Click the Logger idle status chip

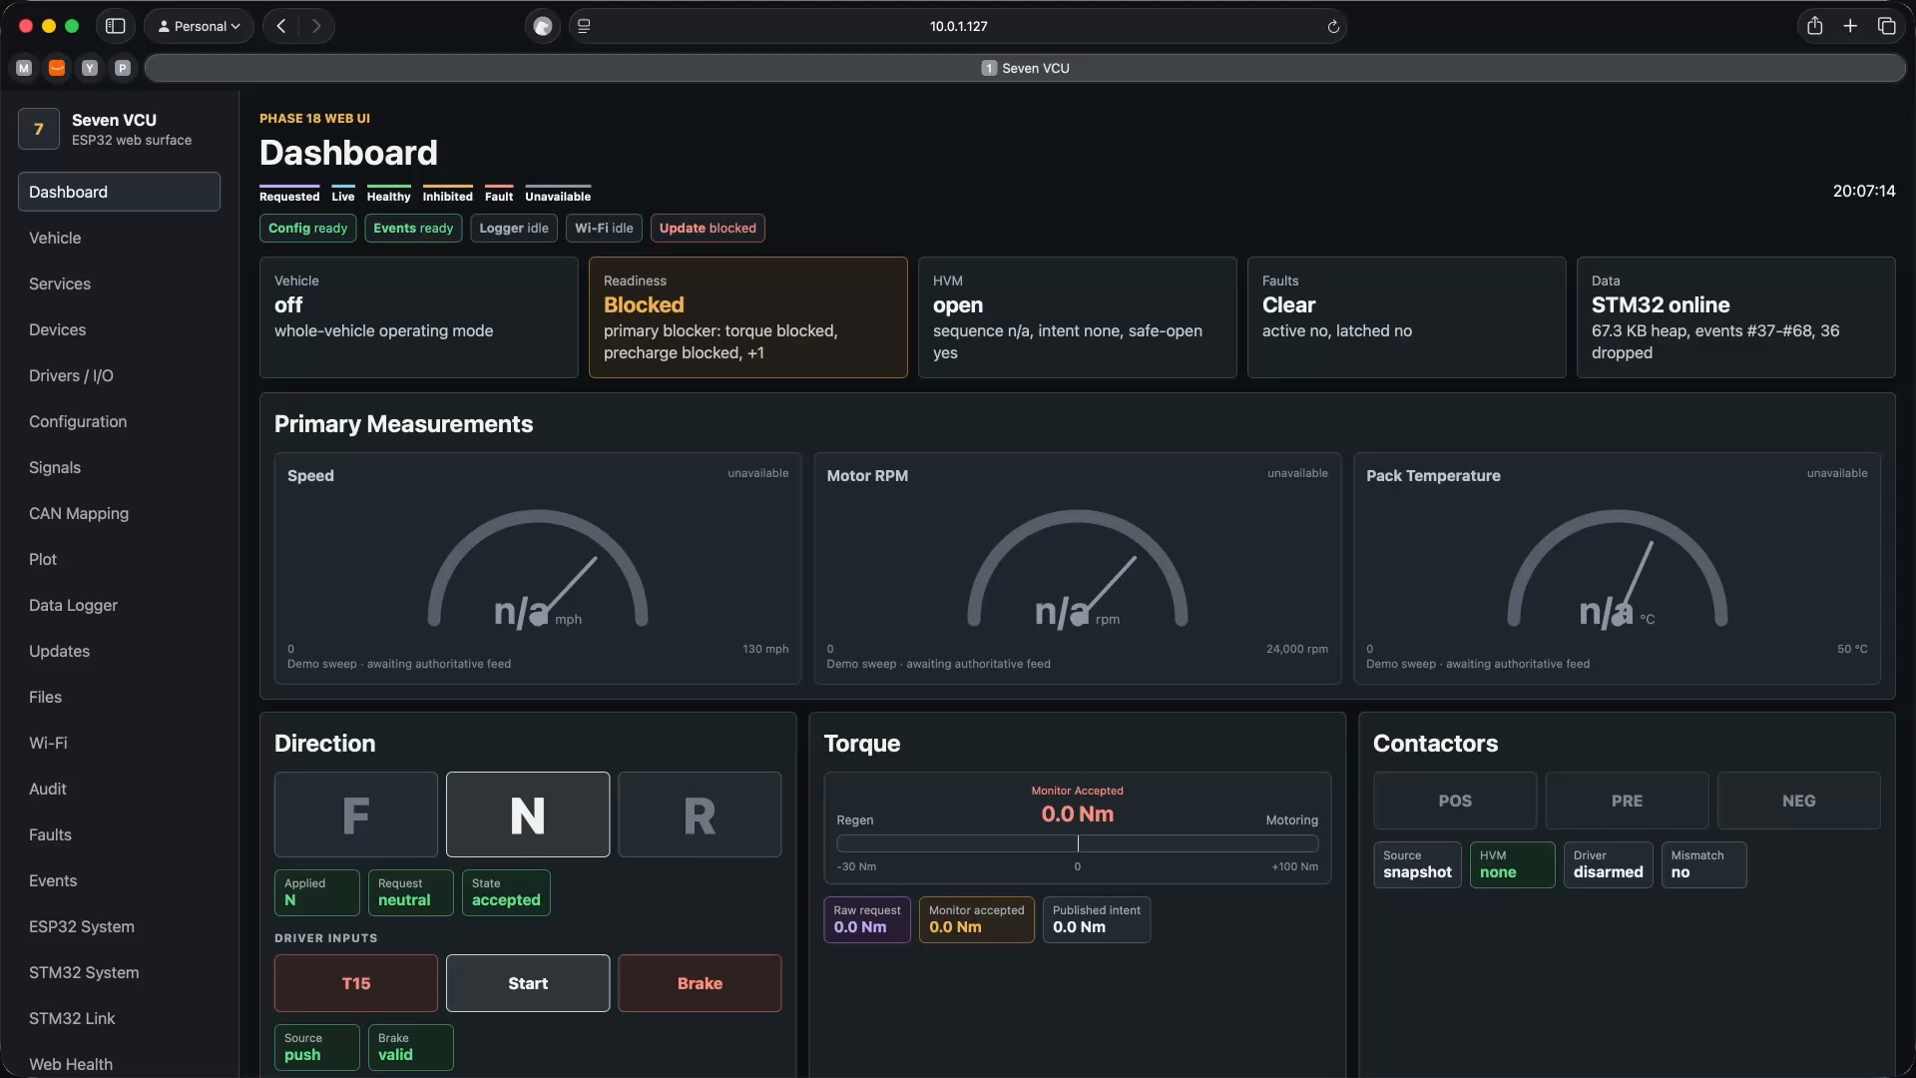tap(514, 228)
